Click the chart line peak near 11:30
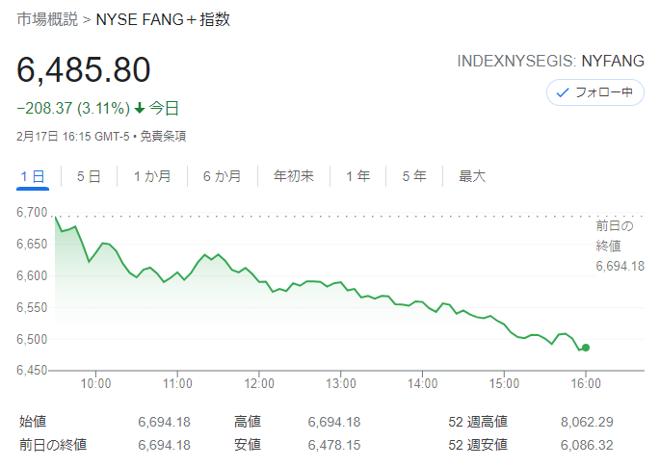The height and width of the screenshot is (467, 660). click(x=218, y=254)
